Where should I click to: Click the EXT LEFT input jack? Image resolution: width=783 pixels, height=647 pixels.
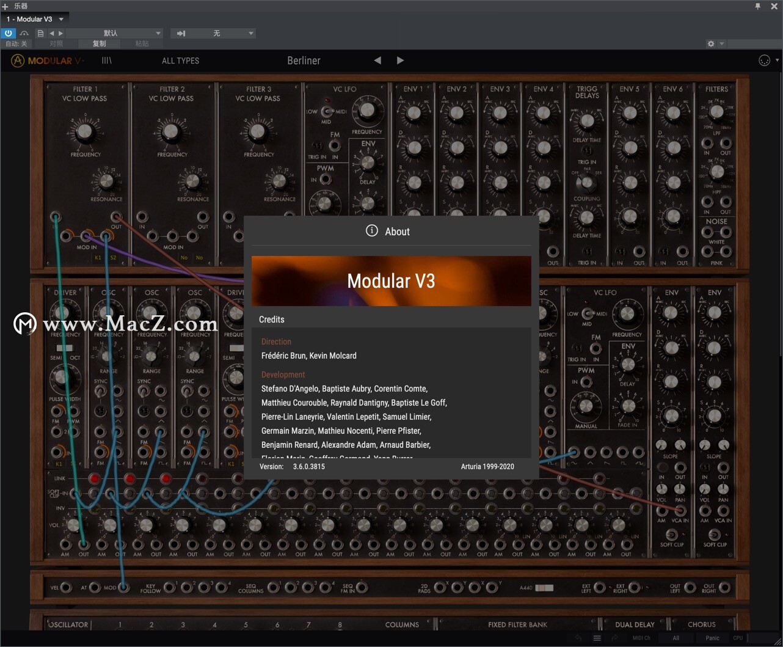tap(600, 588)
